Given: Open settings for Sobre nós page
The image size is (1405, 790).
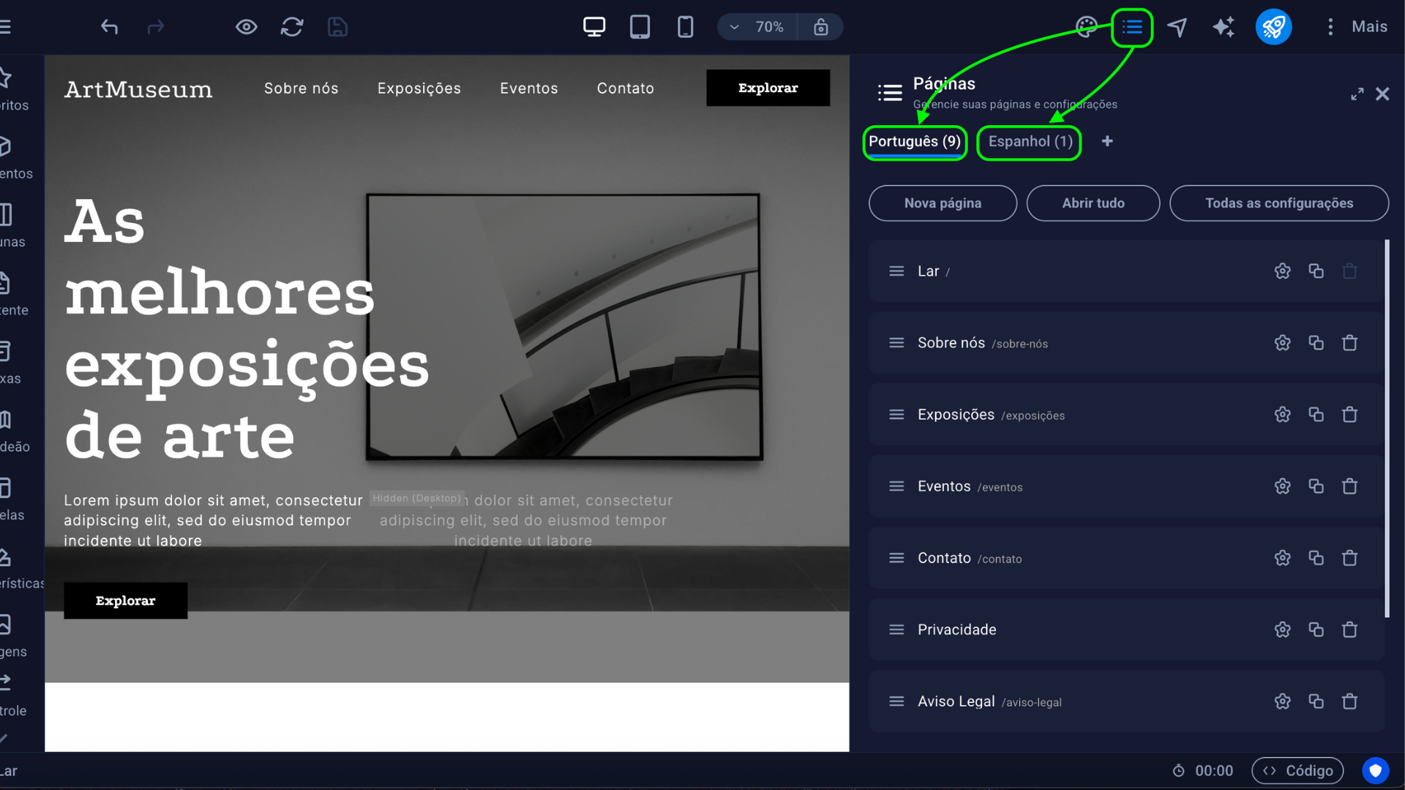Looking at the screenshot, I should [x=1282, y=343].
